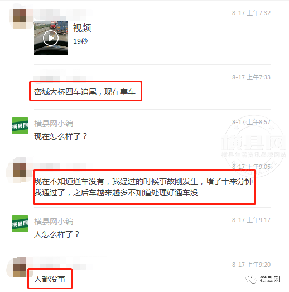Click the 横县网 avatar beside 现在怎么样了？
The image size is (289, 292).
[20, 126]
